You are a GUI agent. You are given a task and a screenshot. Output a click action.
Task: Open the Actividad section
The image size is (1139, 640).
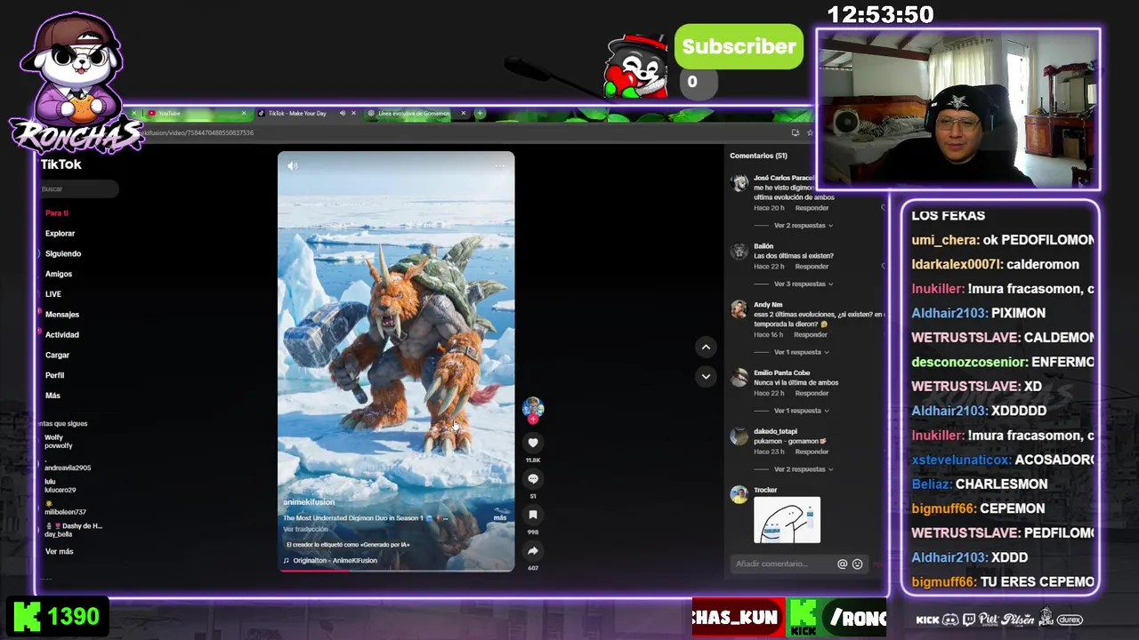62,335
